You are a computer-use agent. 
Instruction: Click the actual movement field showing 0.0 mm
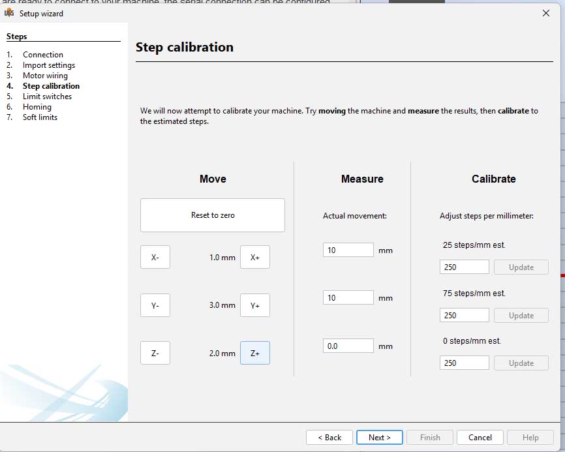348,346
